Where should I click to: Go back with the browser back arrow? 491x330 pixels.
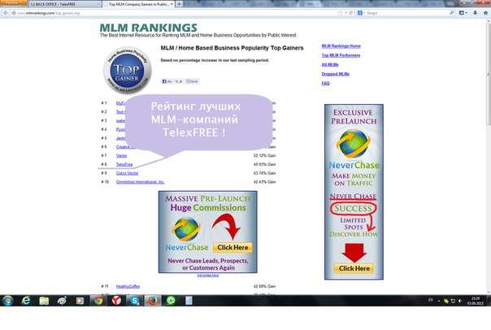coord(6,13)
